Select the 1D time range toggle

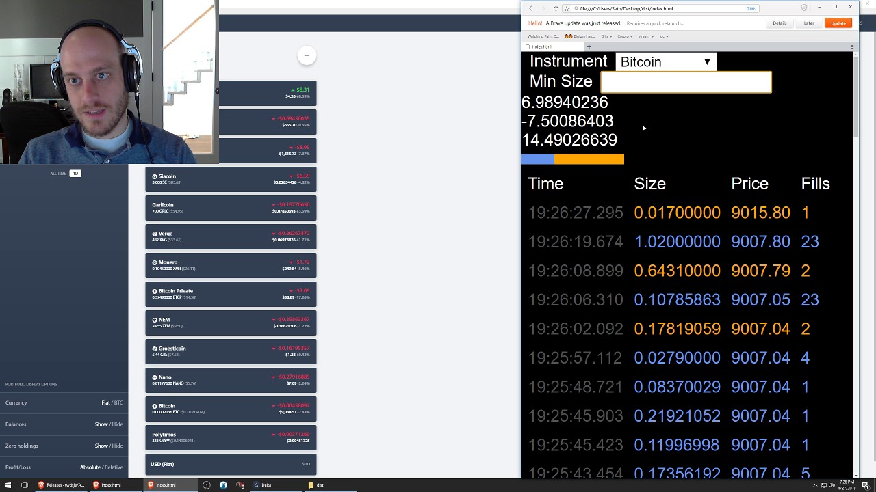[x=75, y=174]
